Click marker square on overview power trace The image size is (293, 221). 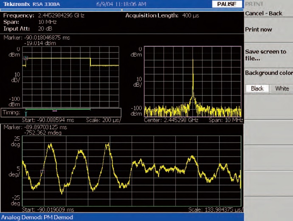25,58
